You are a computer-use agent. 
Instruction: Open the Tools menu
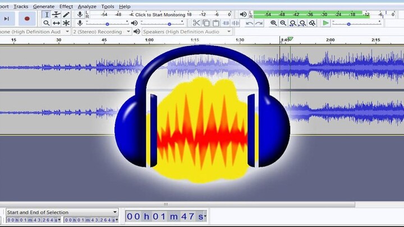[107, 6]
